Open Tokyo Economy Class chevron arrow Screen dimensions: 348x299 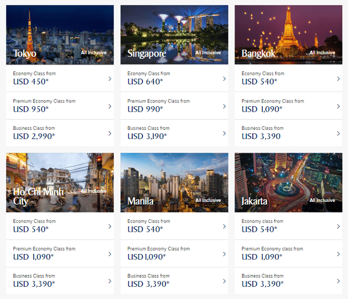coord(110,78)
